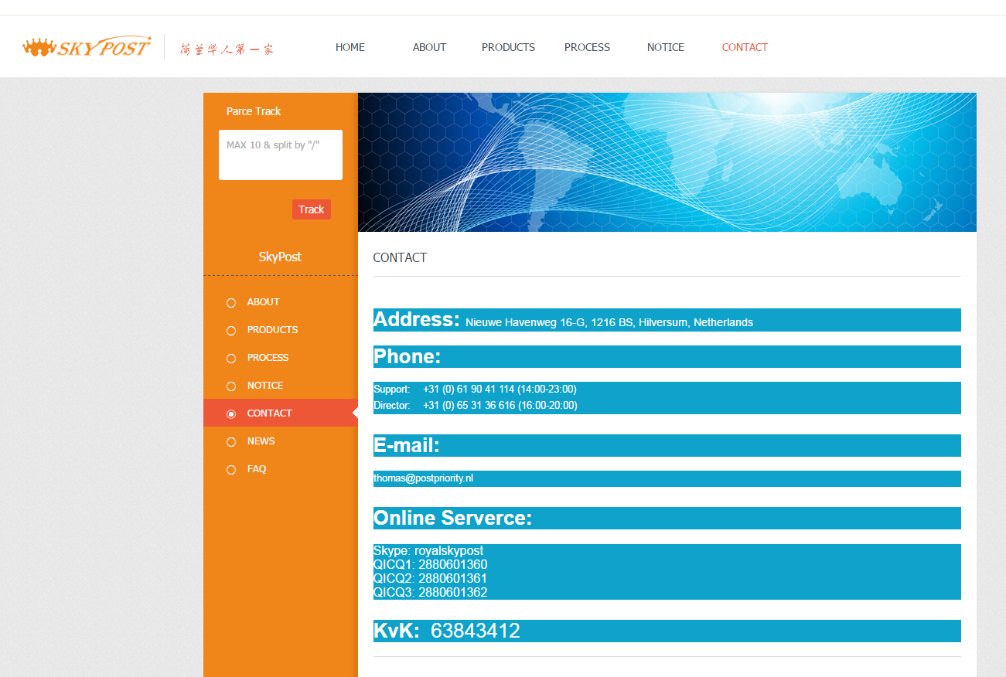
Task: Click the red Chinese slogan beside the logo
Action: pyautogui.click(x=227, y=49)
